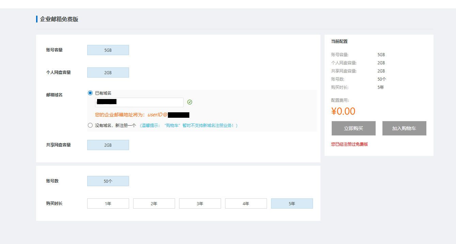The height and width of the screenshot is (244, 456).
Task: Click the orange ¥0.00 price total
Action: pos(343,111)
